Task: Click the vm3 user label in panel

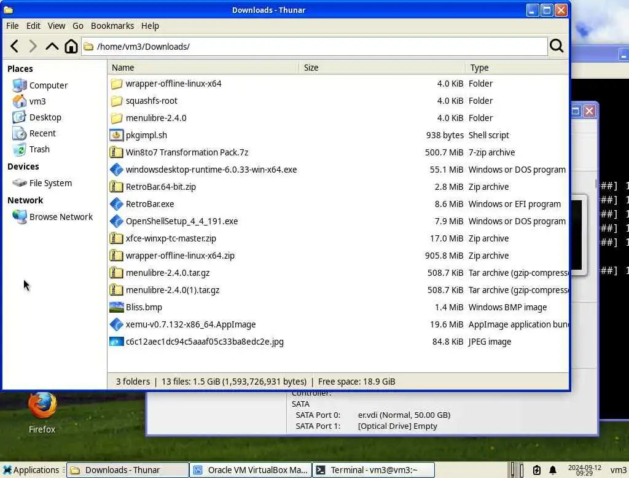Action: (618, 470)
